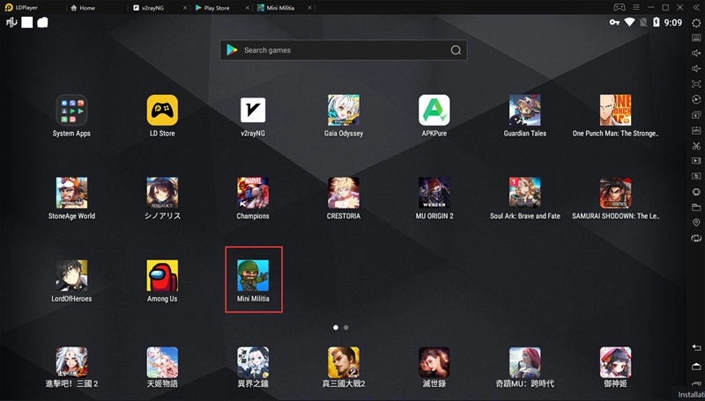The image size is (705, 401).
Task: Switch to the Home tab
Action: tap(87, 7)
